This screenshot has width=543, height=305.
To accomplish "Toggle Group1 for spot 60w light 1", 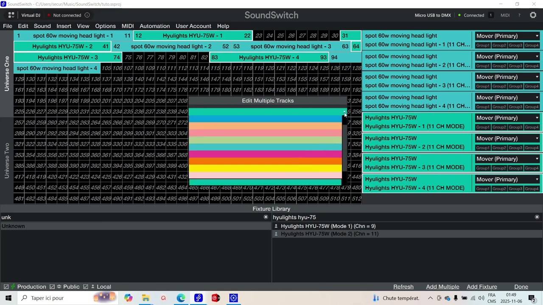I will tap(483, 45).
